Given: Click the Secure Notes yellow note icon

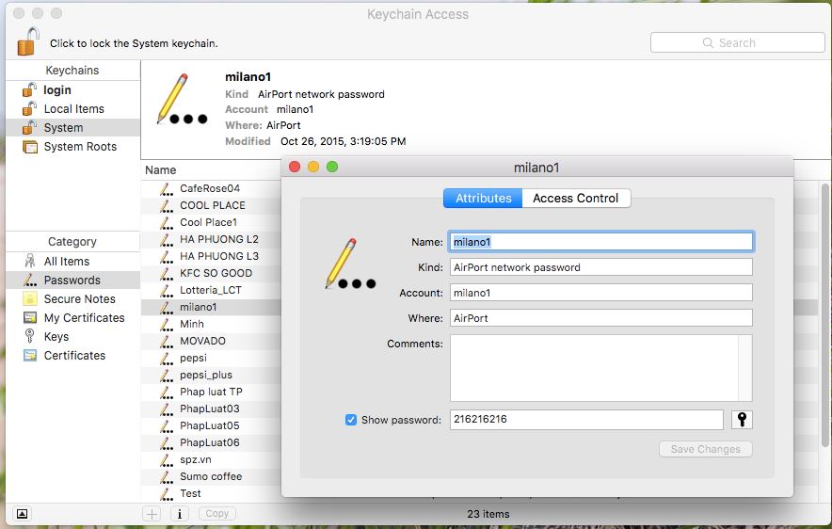Looking at the screenshot, I should 30,298.
